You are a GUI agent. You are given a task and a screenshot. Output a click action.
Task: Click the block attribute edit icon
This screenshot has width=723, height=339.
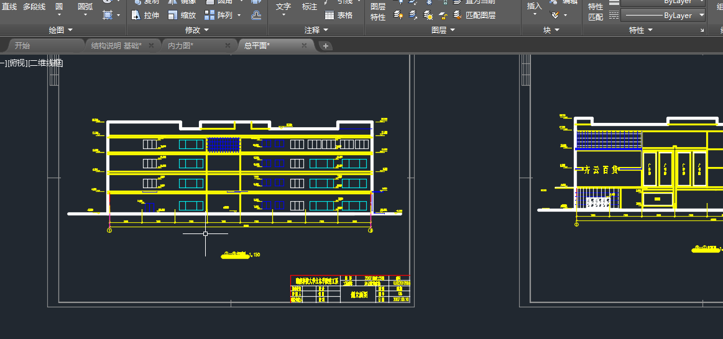[555, 15]
